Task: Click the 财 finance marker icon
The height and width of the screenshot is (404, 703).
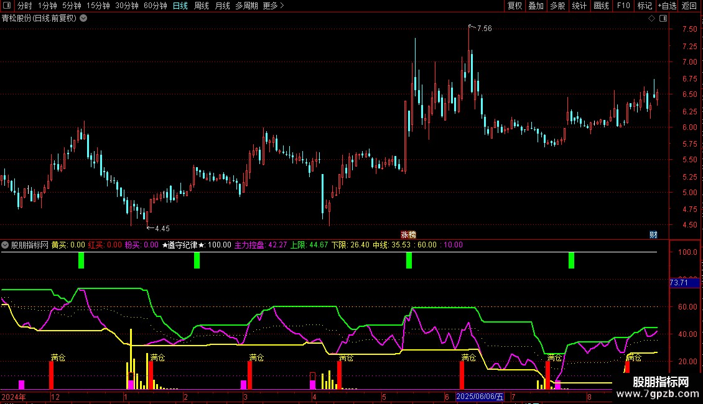Action: [653, 234]
